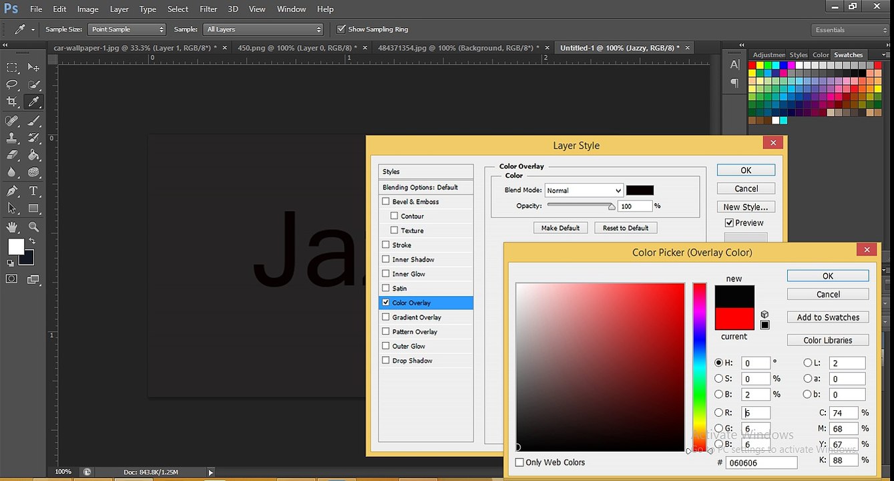The width and height of the screenshot is (894, 481).
Task: Click Make Default button
Action: pyautogui.click(x=560, y=228)
